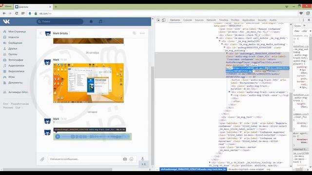Click the vk.com address bar
This screenshot has height=175, width=312.
point(163,13)
